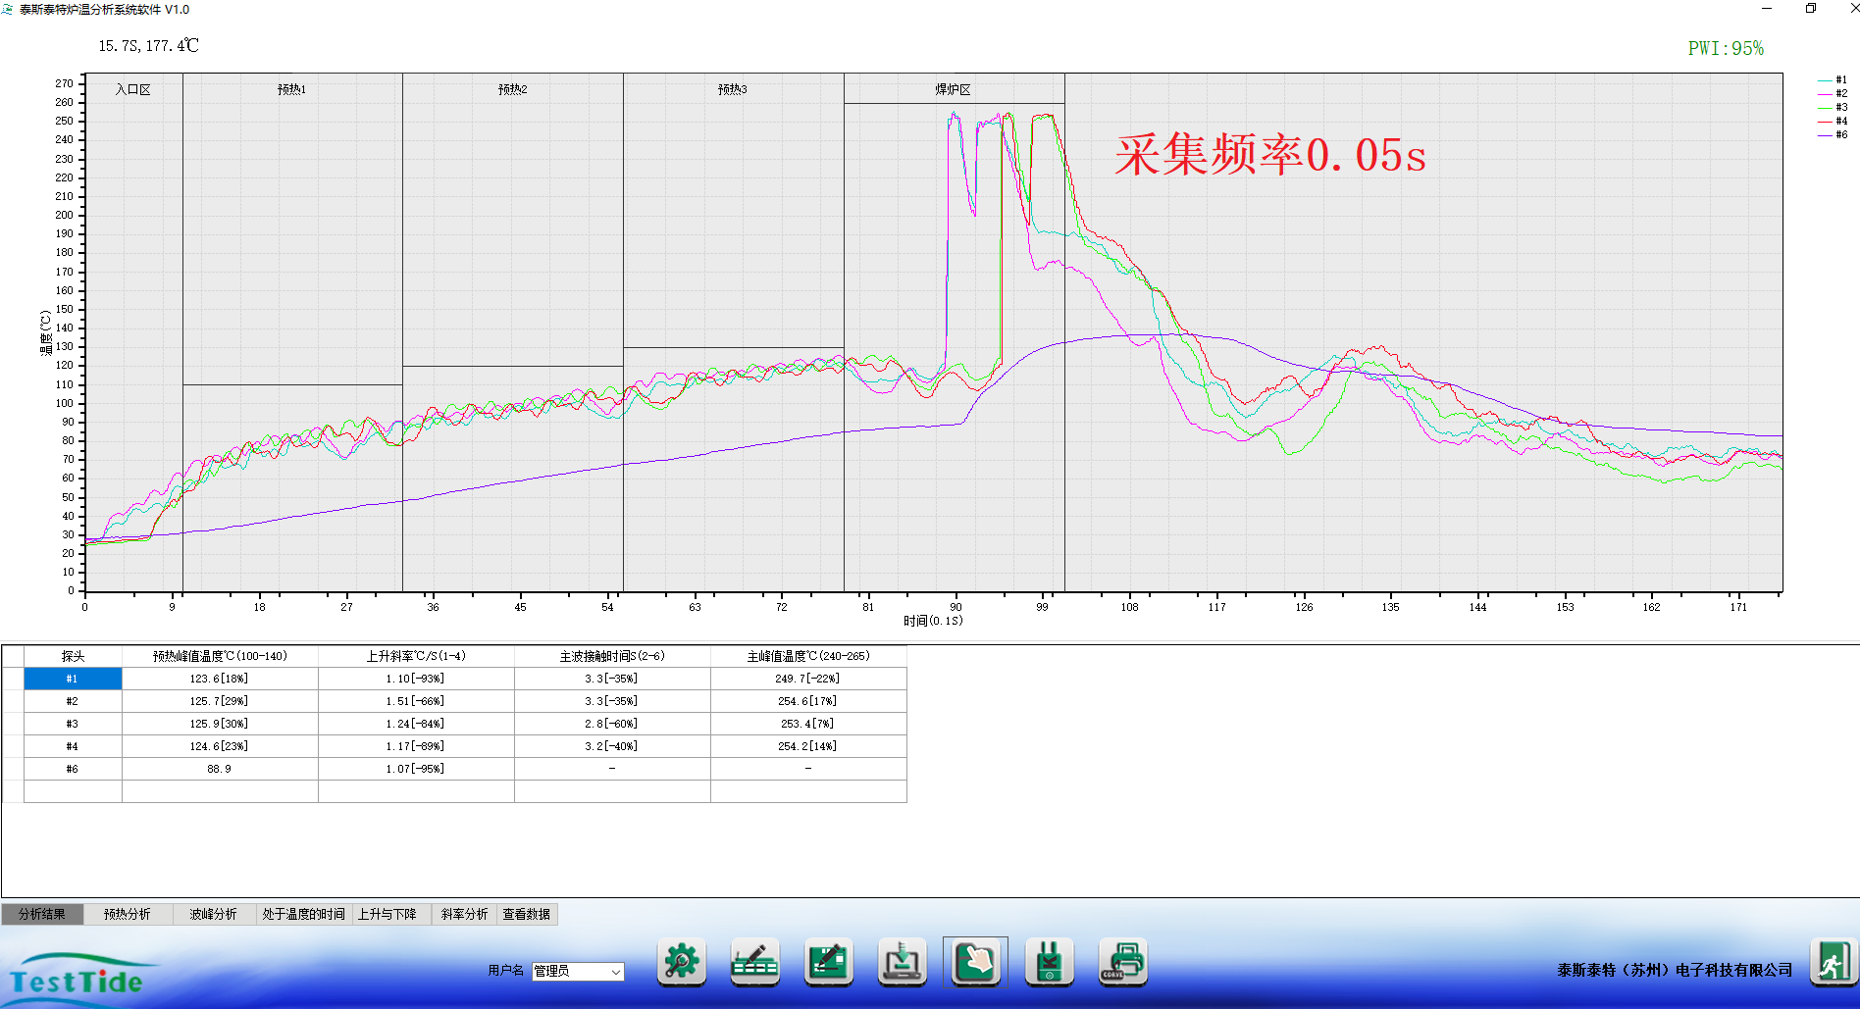Toggle visibility of curve #1 in legend

tap(1834, 78)
